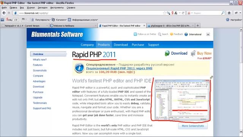This screenshot has height=137, width=243.
Task: Click the blue save icon in Yandex bar
Action: pyautogui.click(x=2, y=20)
